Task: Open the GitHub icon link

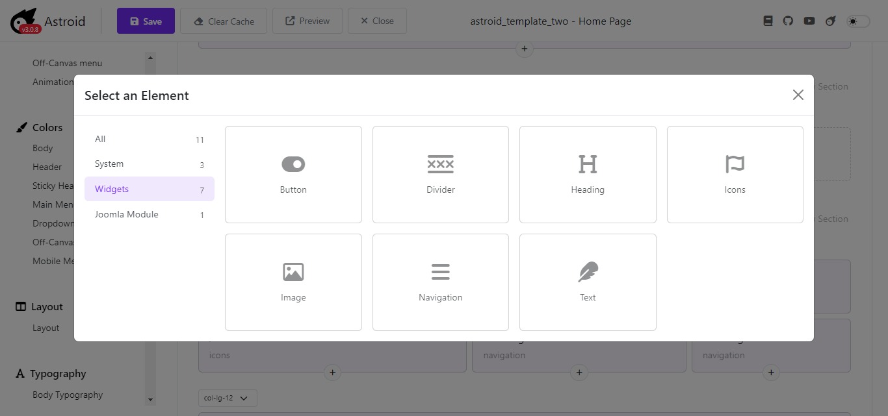Action: point(788,21)
